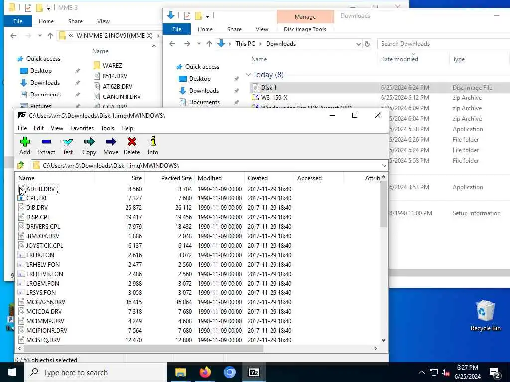Image resolution: width=510 pixels, height=382 pixels.
Task: Click the 7-Zip taskbar icon
Action: pos(254,372)
